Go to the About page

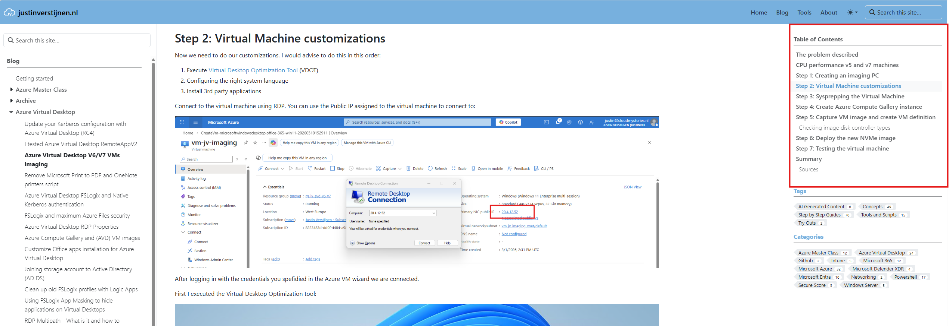[x=828, y=12]
